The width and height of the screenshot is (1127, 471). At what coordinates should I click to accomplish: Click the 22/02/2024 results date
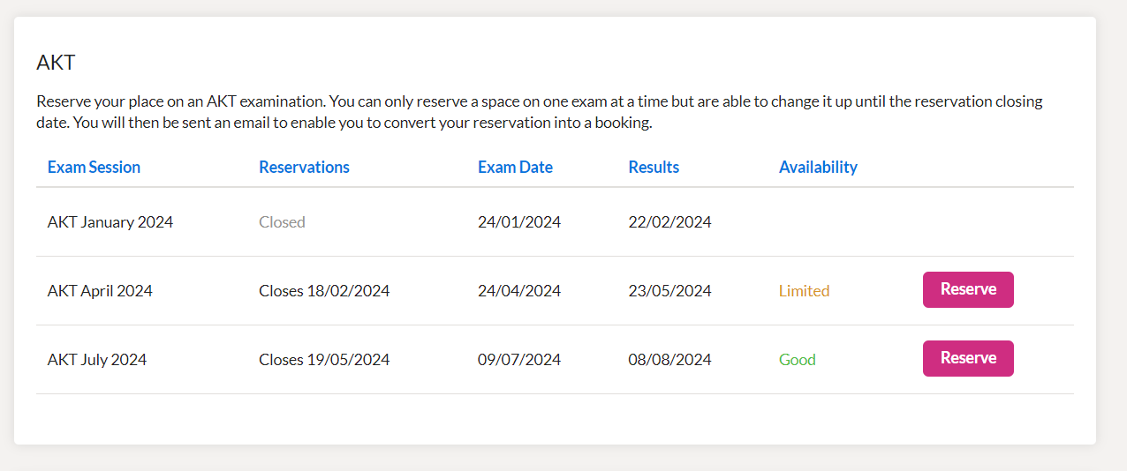(x=669, y=222)
